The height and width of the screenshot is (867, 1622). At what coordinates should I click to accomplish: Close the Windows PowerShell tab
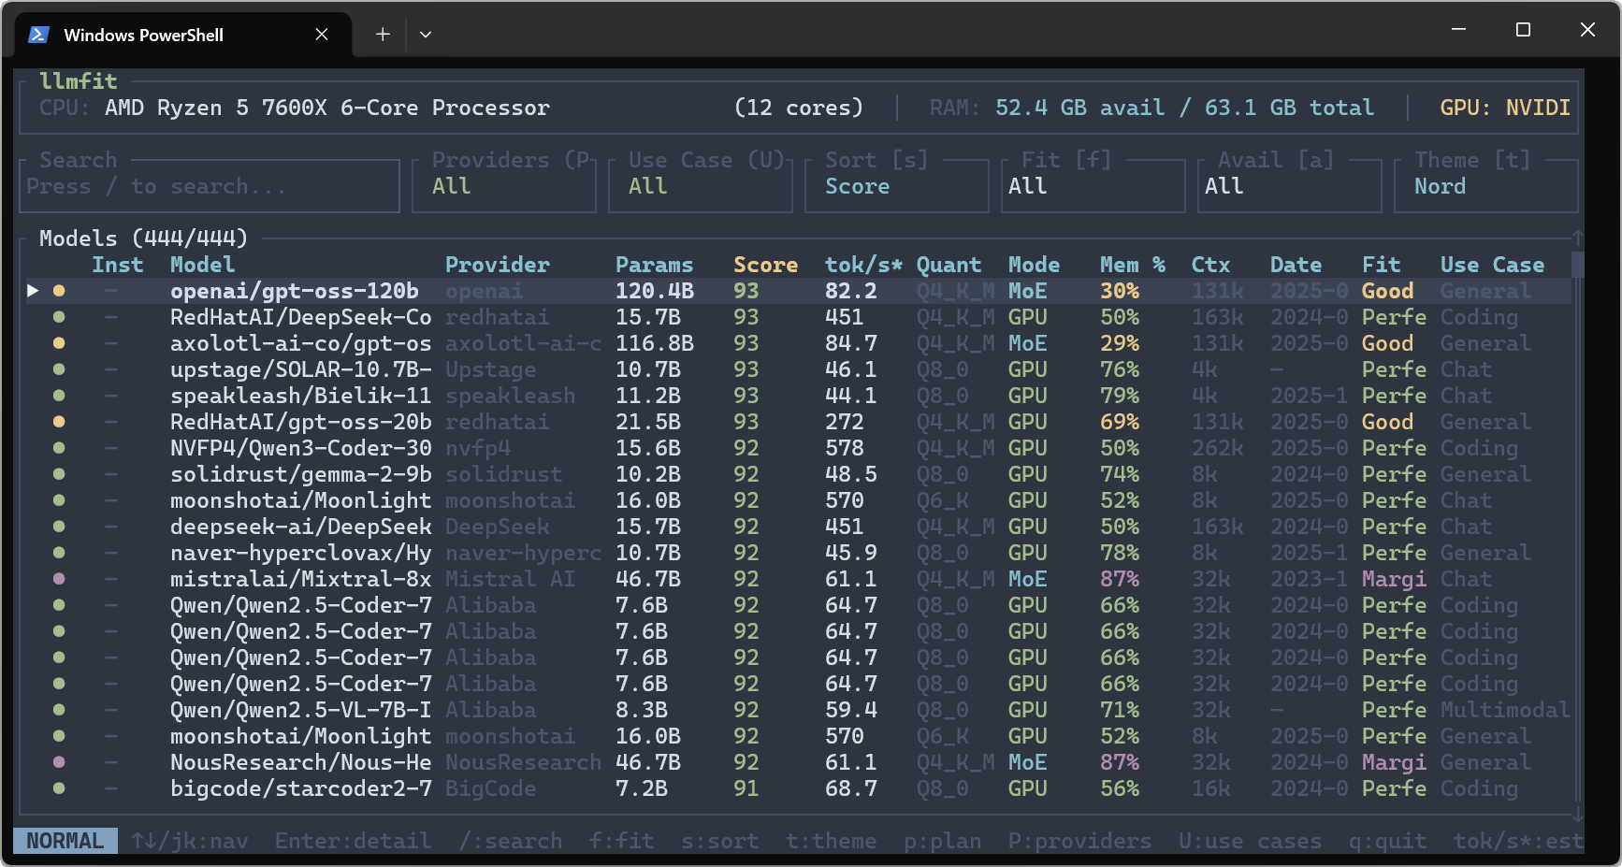click(322, 35)
